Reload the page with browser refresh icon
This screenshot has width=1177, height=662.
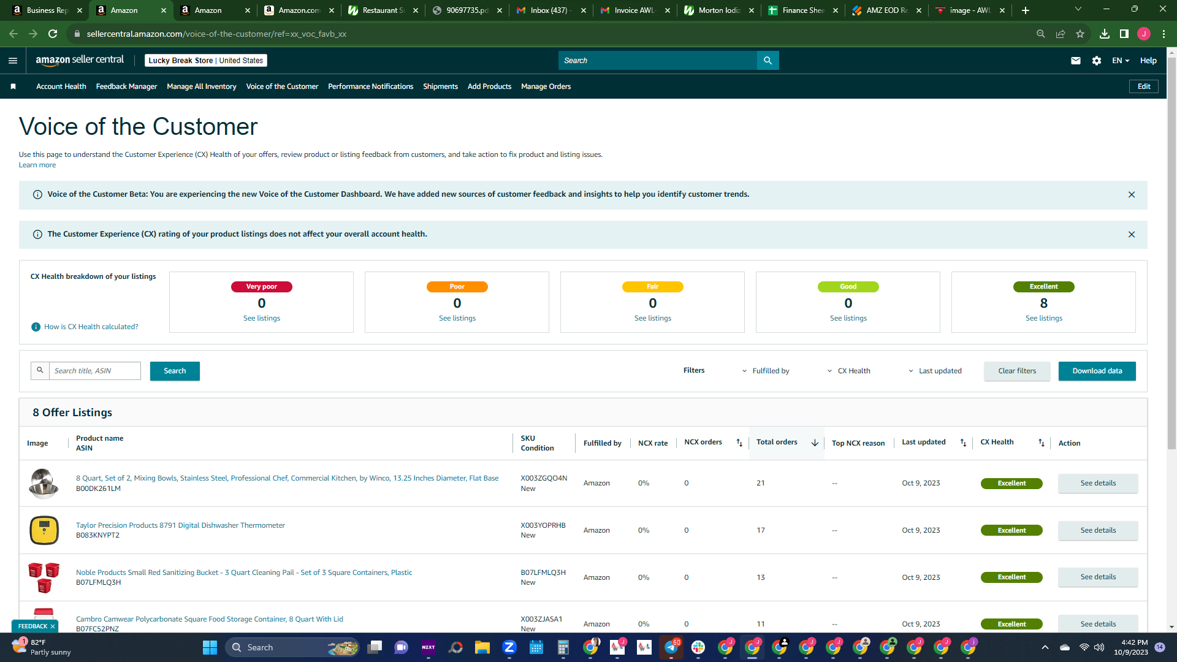tap(53, 34)
